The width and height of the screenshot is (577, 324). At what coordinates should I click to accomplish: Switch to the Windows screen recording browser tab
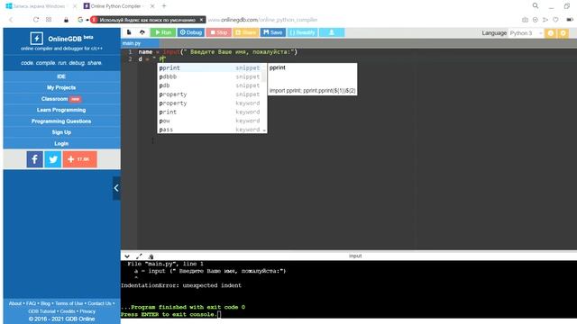(38, 6)
